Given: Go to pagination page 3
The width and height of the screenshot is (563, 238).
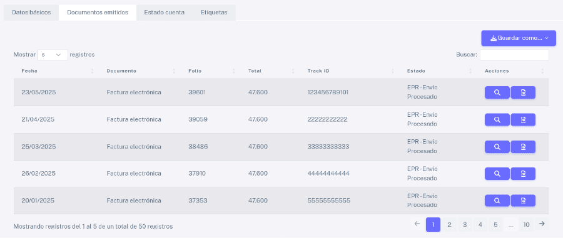Looking at the screenshot, I should [465, 225].
